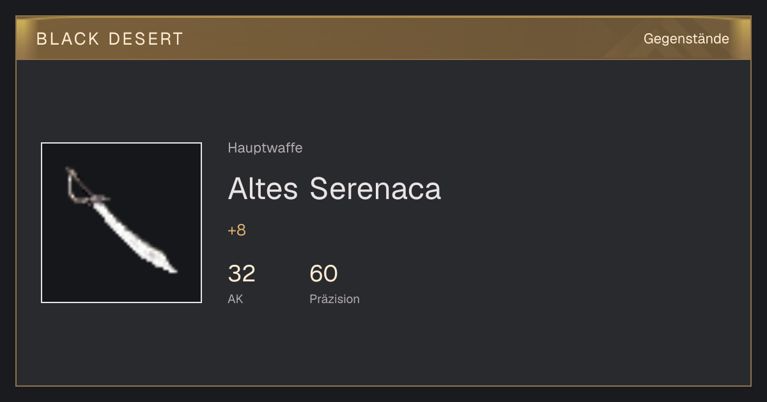
Task: Click the word Serenaca in item title
Action: pyautogui.click(x=375, y=188)
